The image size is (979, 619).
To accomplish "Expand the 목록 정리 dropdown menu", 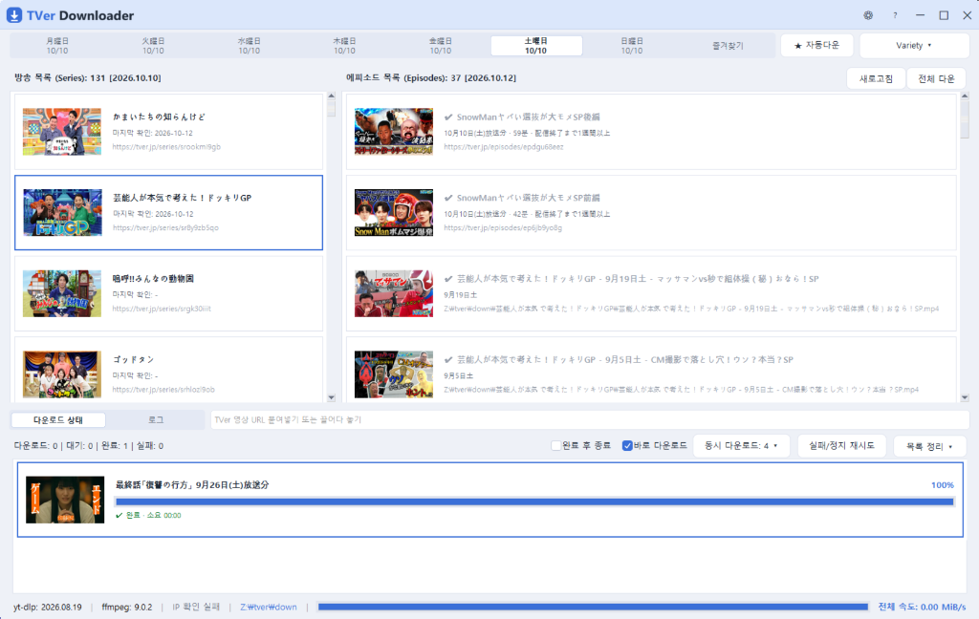I will (929, 446).
